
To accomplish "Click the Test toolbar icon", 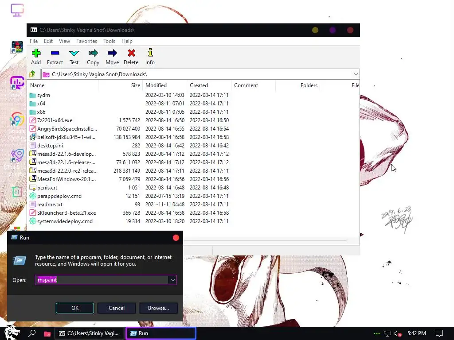I will point(74,53).
